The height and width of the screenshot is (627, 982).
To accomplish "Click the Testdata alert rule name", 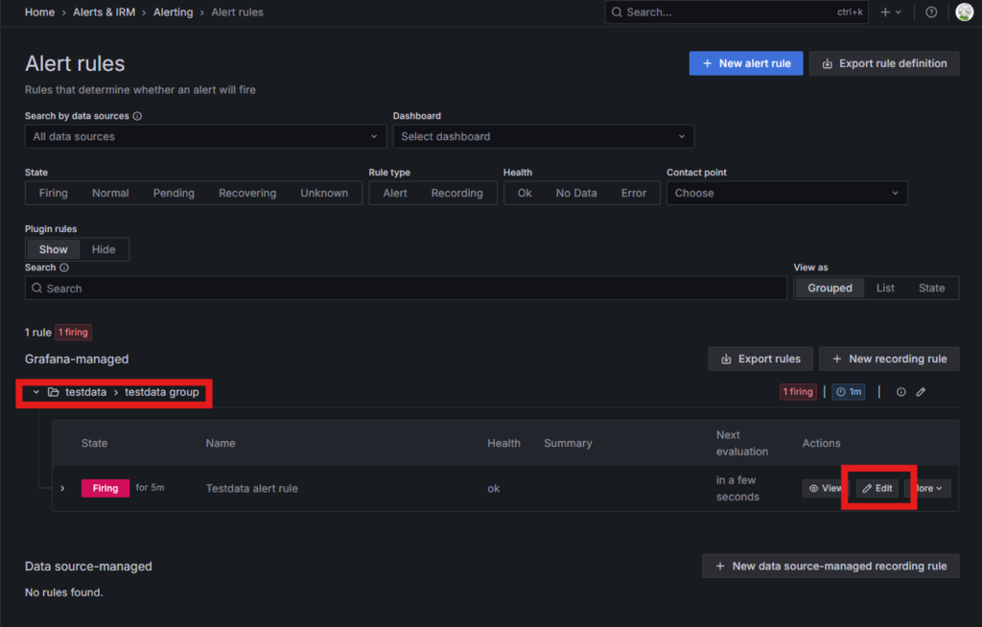I will [252, 488].
